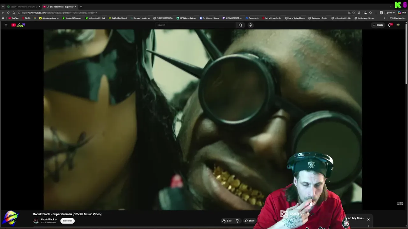
Task: Open the ultimatecardzone bookmark
Action: [49, 18]
